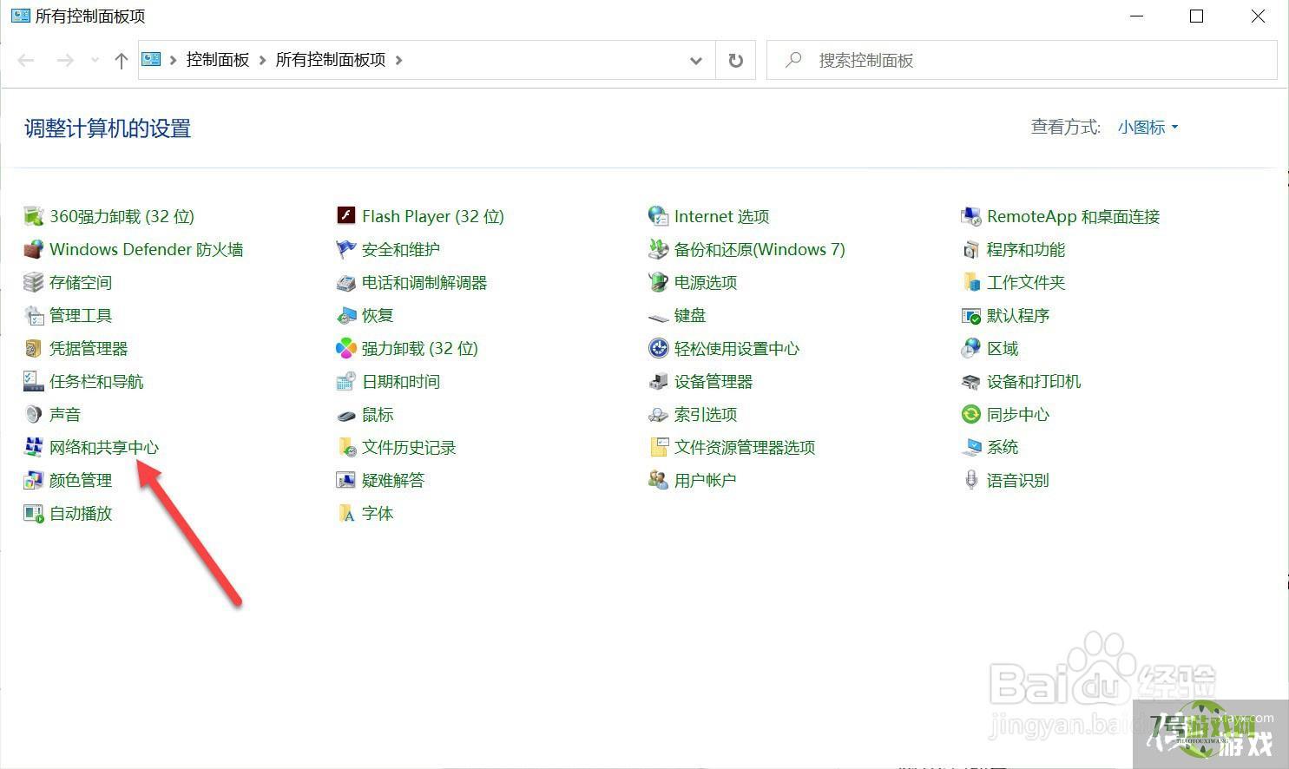Open the 程序和功能 icon

click(x=970, y=249)
